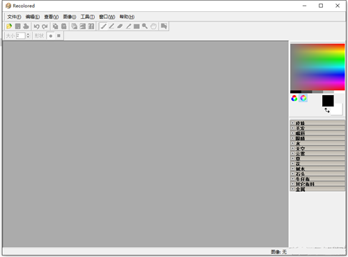
Task: Expand the 眼睛 category
Action: [x=293, y=138]
